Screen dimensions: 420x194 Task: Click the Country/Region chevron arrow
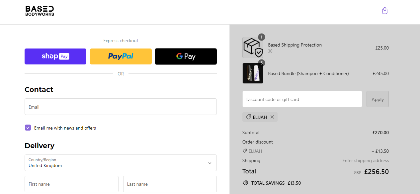point(210,163)
